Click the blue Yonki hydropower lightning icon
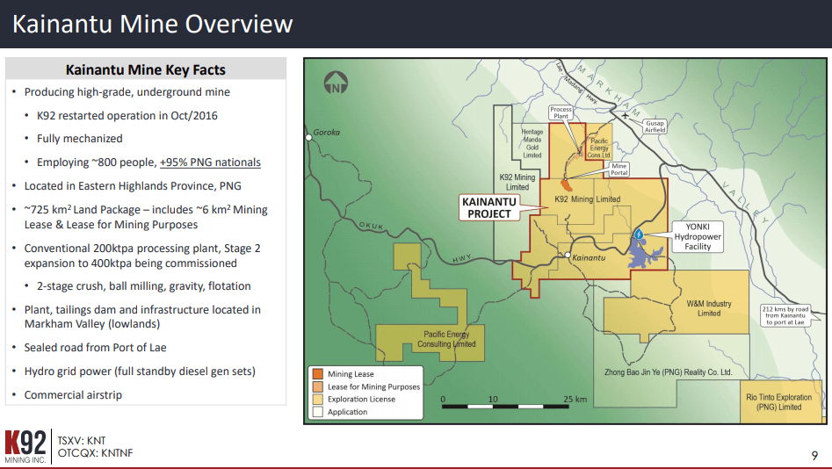Viewport: 832px width, 469px height. [x=639, y=234]
